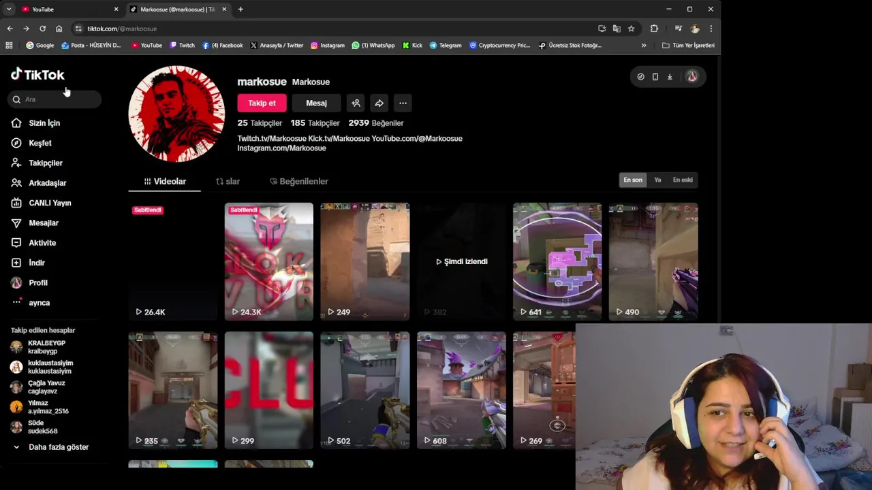The width and height of the screenshot is (872, 490).
Task: Open video with 641 views
Action: pos(557,261)
